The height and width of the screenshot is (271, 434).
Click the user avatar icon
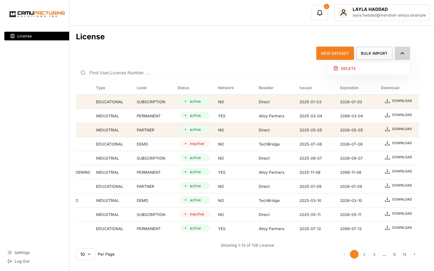pyautogui.click(x=343, y=13)
